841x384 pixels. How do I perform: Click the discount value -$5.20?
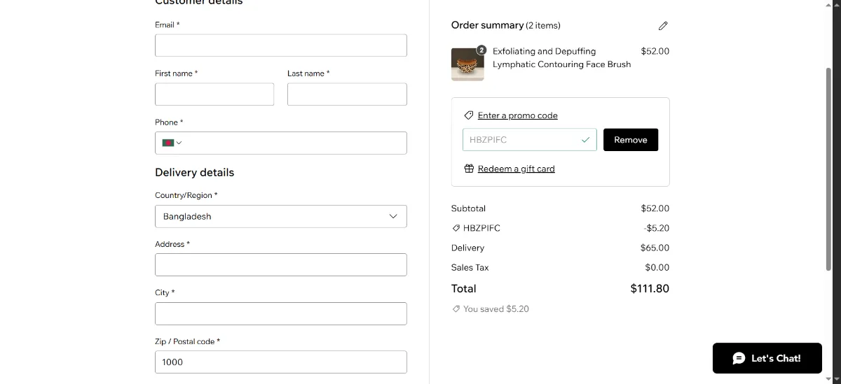pos(657,228)
